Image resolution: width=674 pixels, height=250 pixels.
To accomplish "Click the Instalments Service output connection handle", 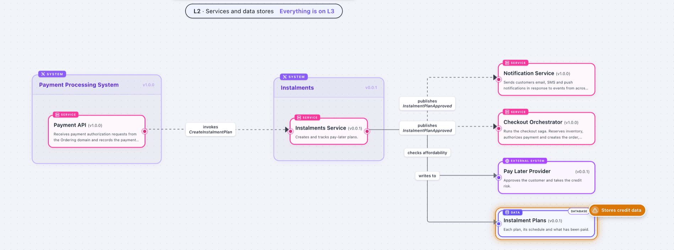I will [367, 131].
